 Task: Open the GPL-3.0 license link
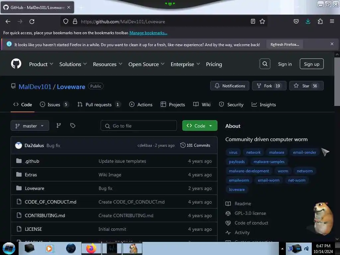coord(250,213)
